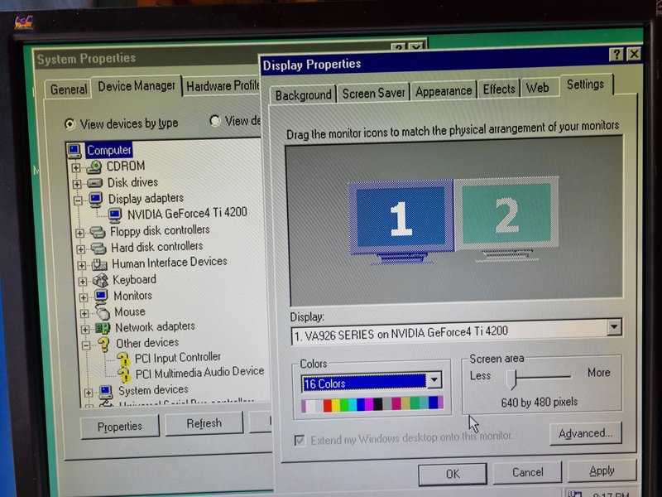
Task: Click the Display adapters icon
Action: click(96, 199)
